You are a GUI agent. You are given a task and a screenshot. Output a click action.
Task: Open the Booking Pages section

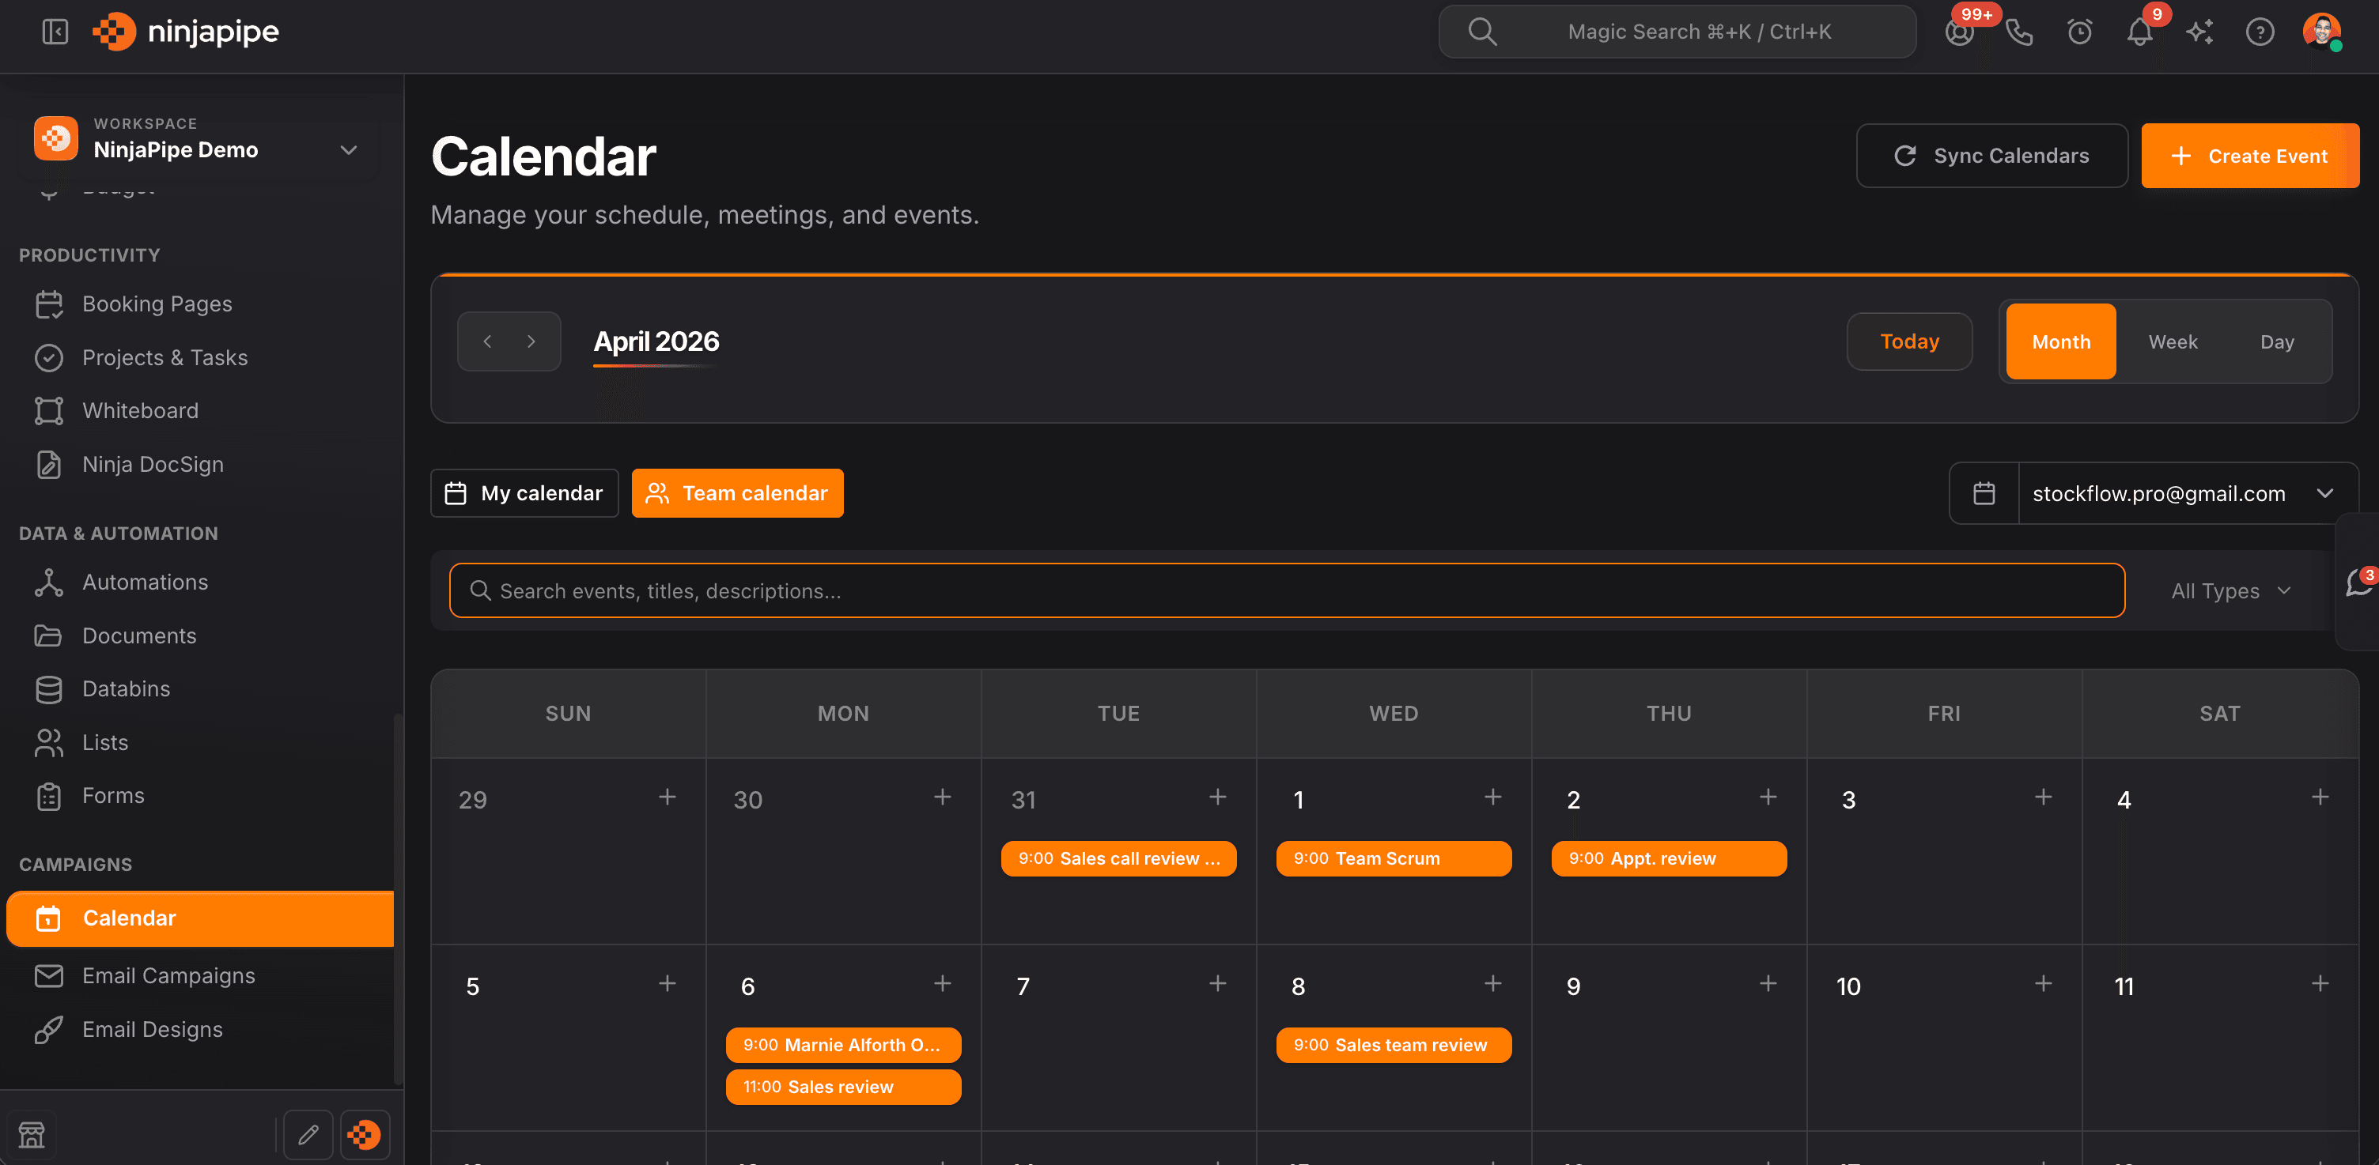[x=157, y=304]
